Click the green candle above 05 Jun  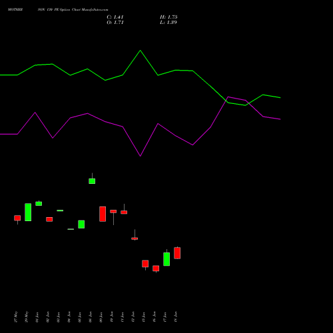point(81,224)
